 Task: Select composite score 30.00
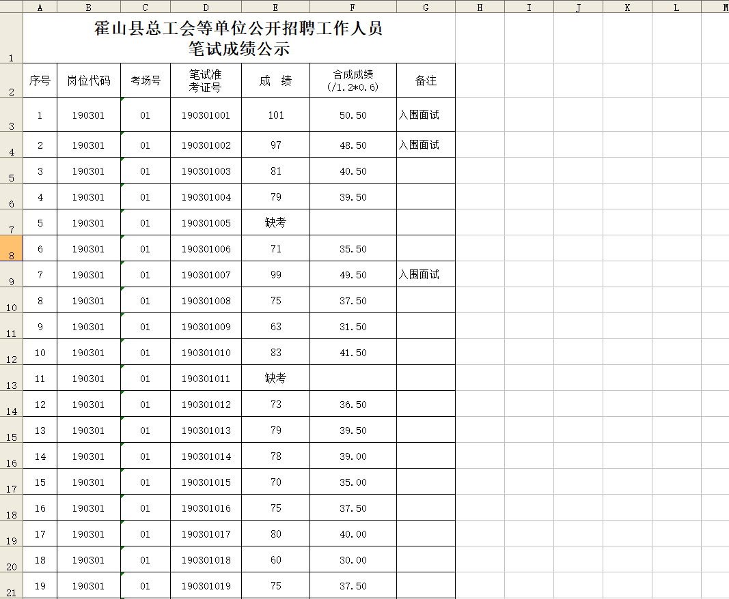click(353, 560)
